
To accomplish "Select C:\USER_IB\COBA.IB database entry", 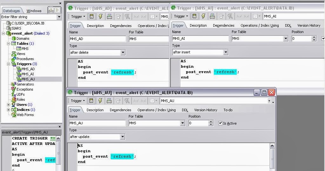I will click(x=28, y=23).
